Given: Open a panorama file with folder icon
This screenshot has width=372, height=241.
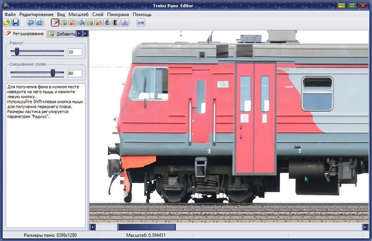Looking at the screenshot, I should click(x=7, y=22).
